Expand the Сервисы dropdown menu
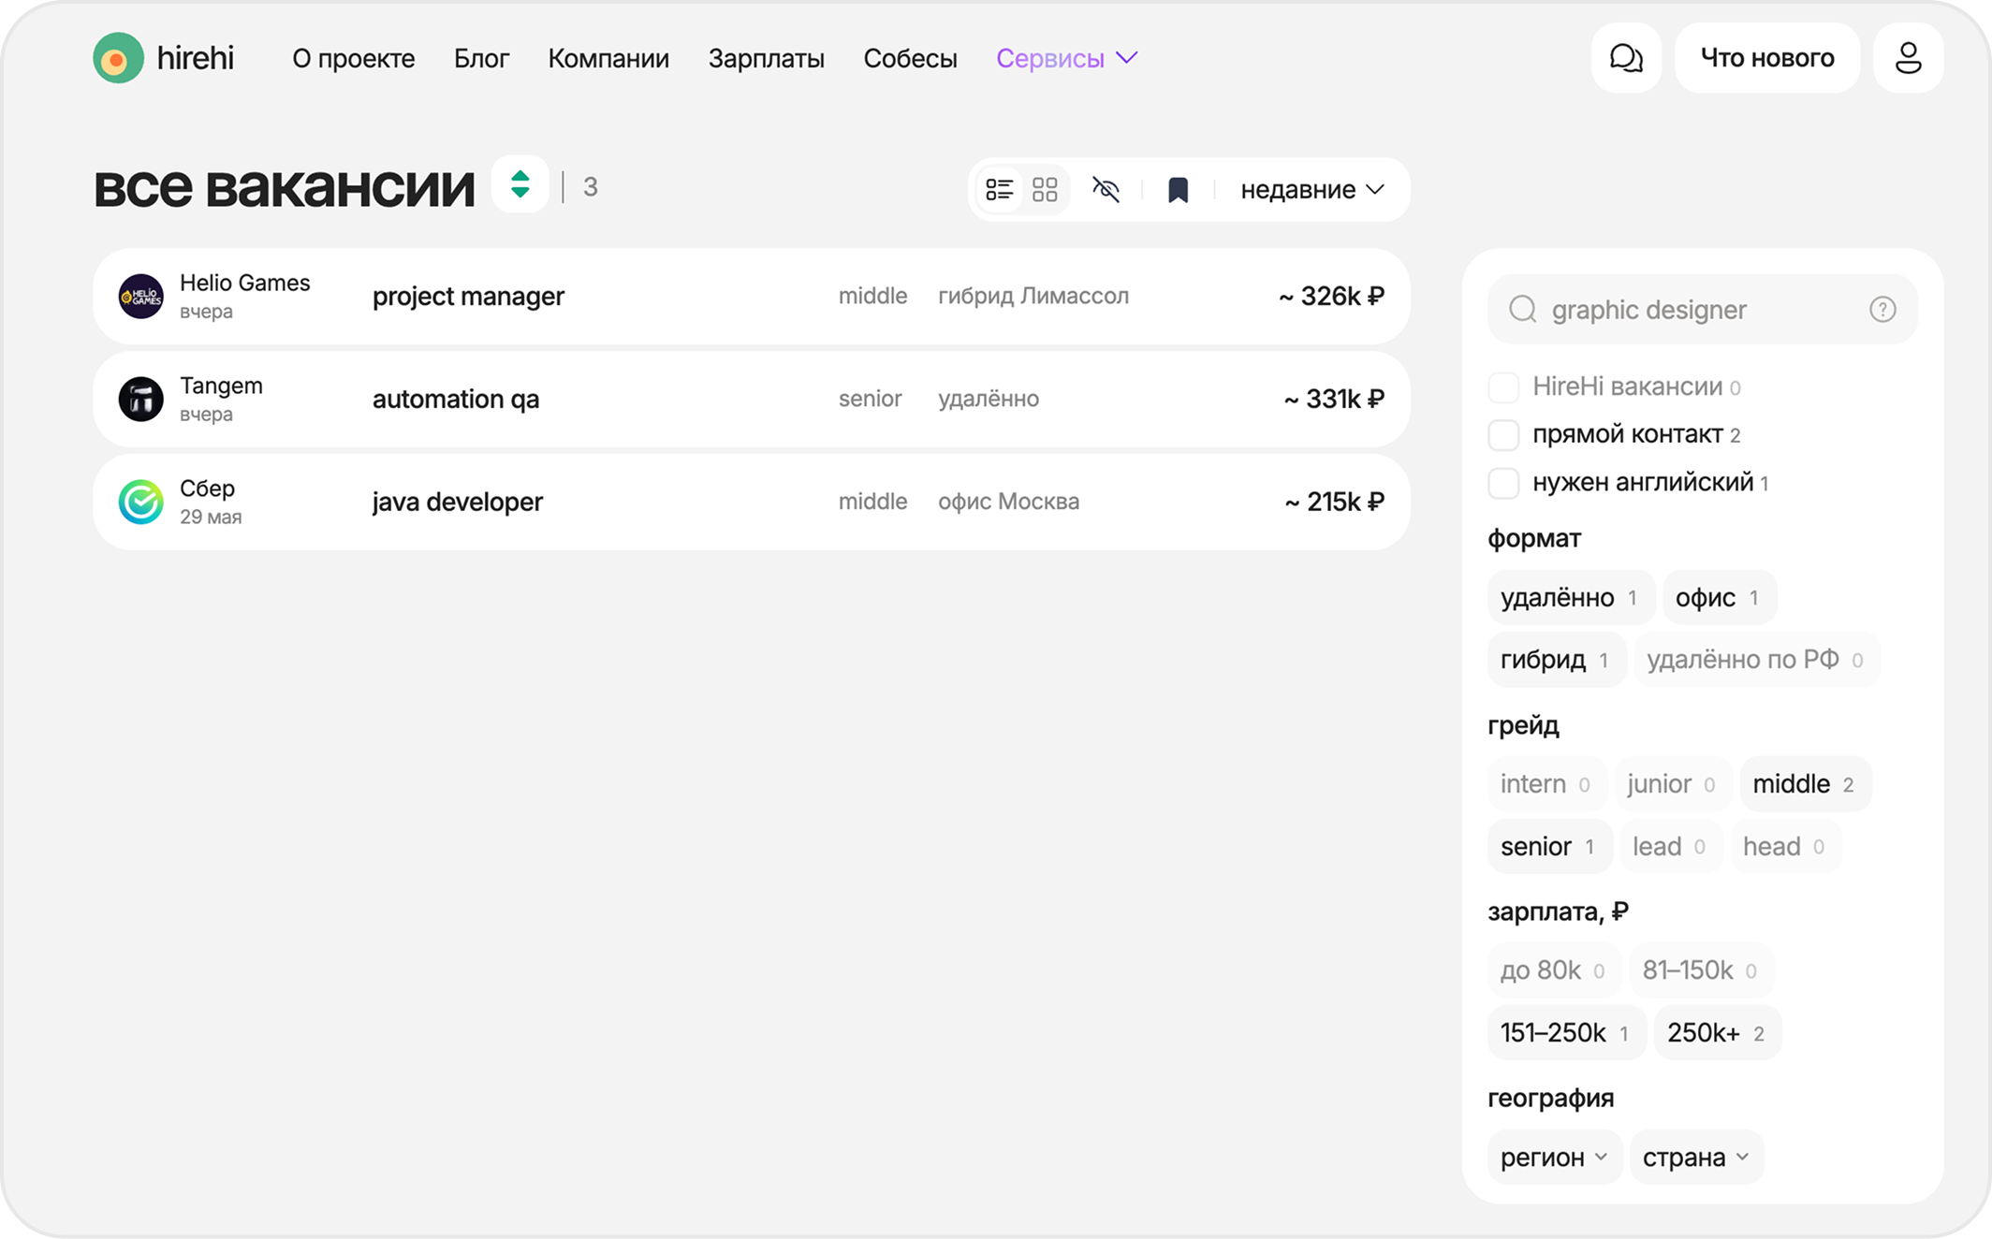The height and width of the screenshot is (1239, 1992). [x=1067, y=58]
